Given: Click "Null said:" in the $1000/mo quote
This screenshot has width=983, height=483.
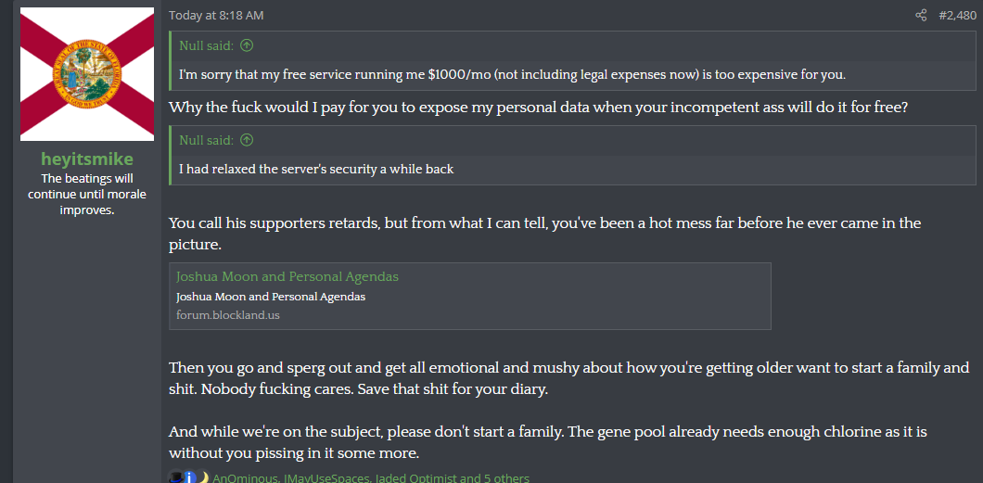Looking at the screenshot, I should click(x=207, y=45).
